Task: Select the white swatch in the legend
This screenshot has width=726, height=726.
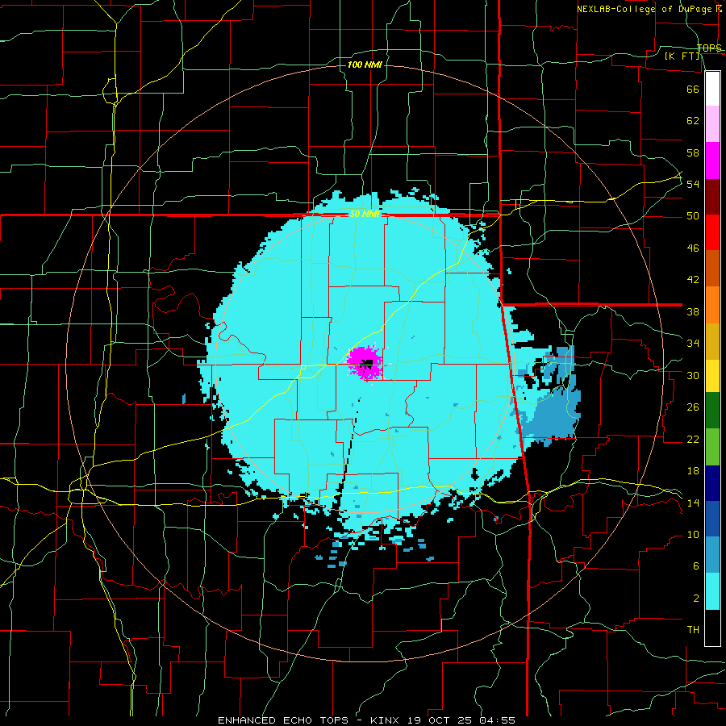Action: (x=712, y=89)
